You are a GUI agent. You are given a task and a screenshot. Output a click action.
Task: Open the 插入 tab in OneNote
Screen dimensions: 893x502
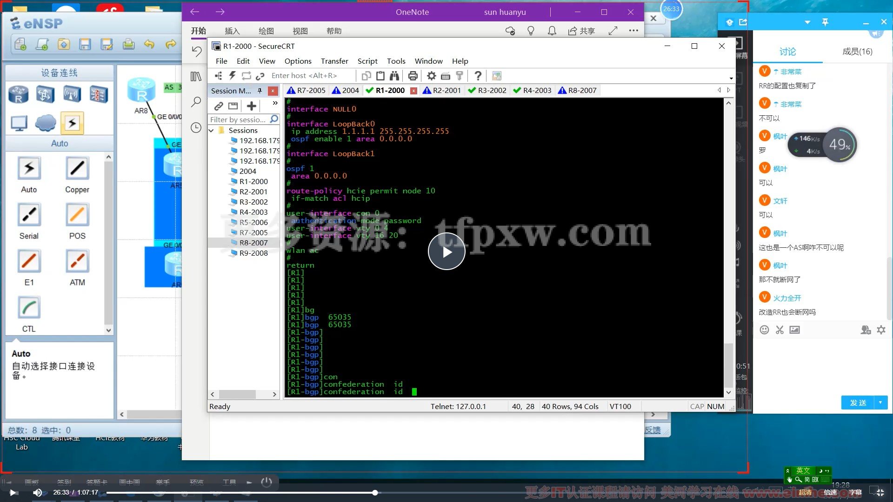(232, 31)
